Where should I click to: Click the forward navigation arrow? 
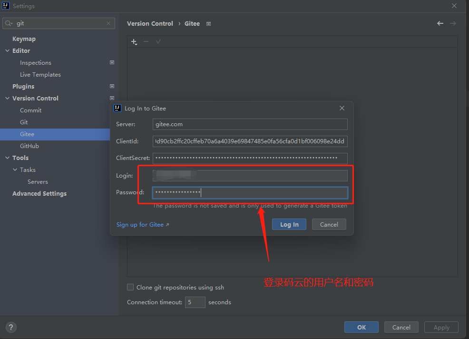coord(453,23)
